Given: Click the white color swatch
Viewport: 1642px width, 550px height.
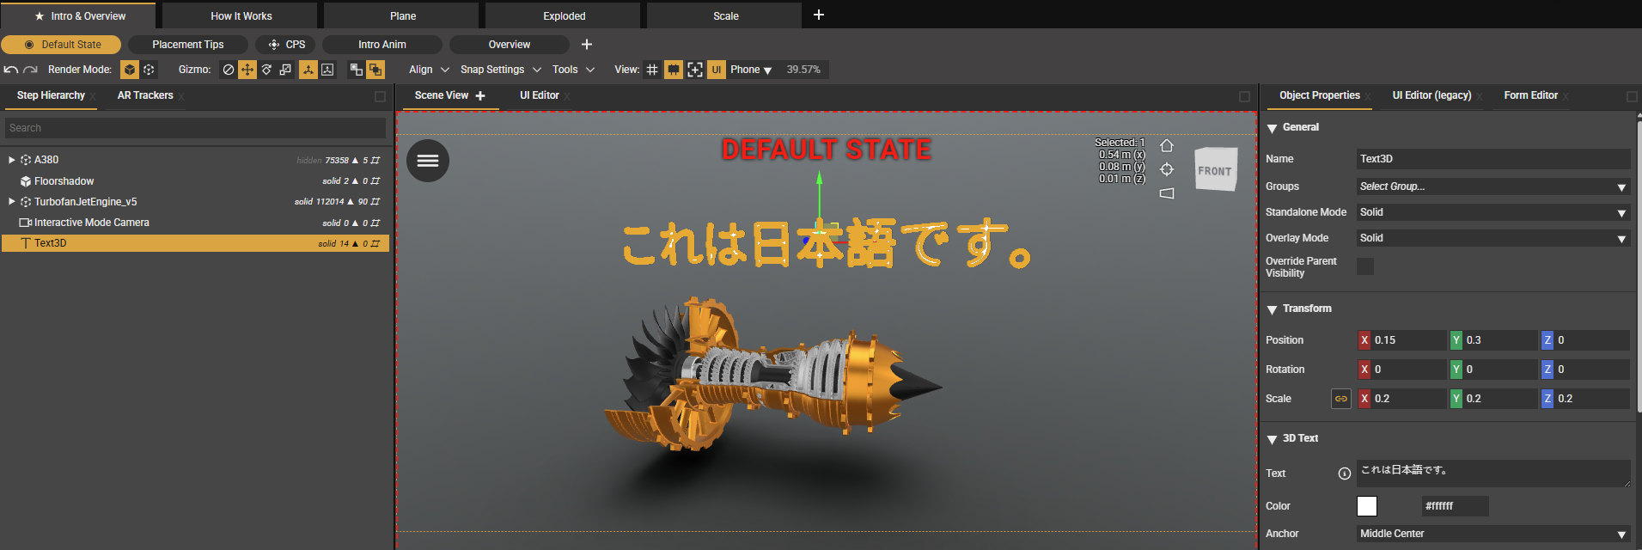Looking at the screenshot, I should tap(1366, 506).
